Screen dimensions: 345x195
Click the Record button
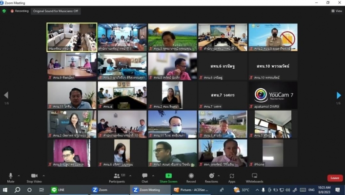tap(191, 178)
